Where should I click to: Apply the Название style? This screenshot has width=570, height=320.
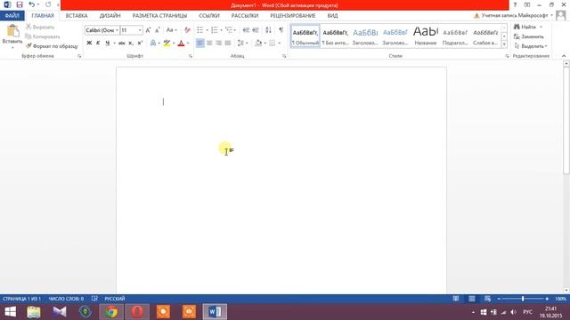coord(426,36)
